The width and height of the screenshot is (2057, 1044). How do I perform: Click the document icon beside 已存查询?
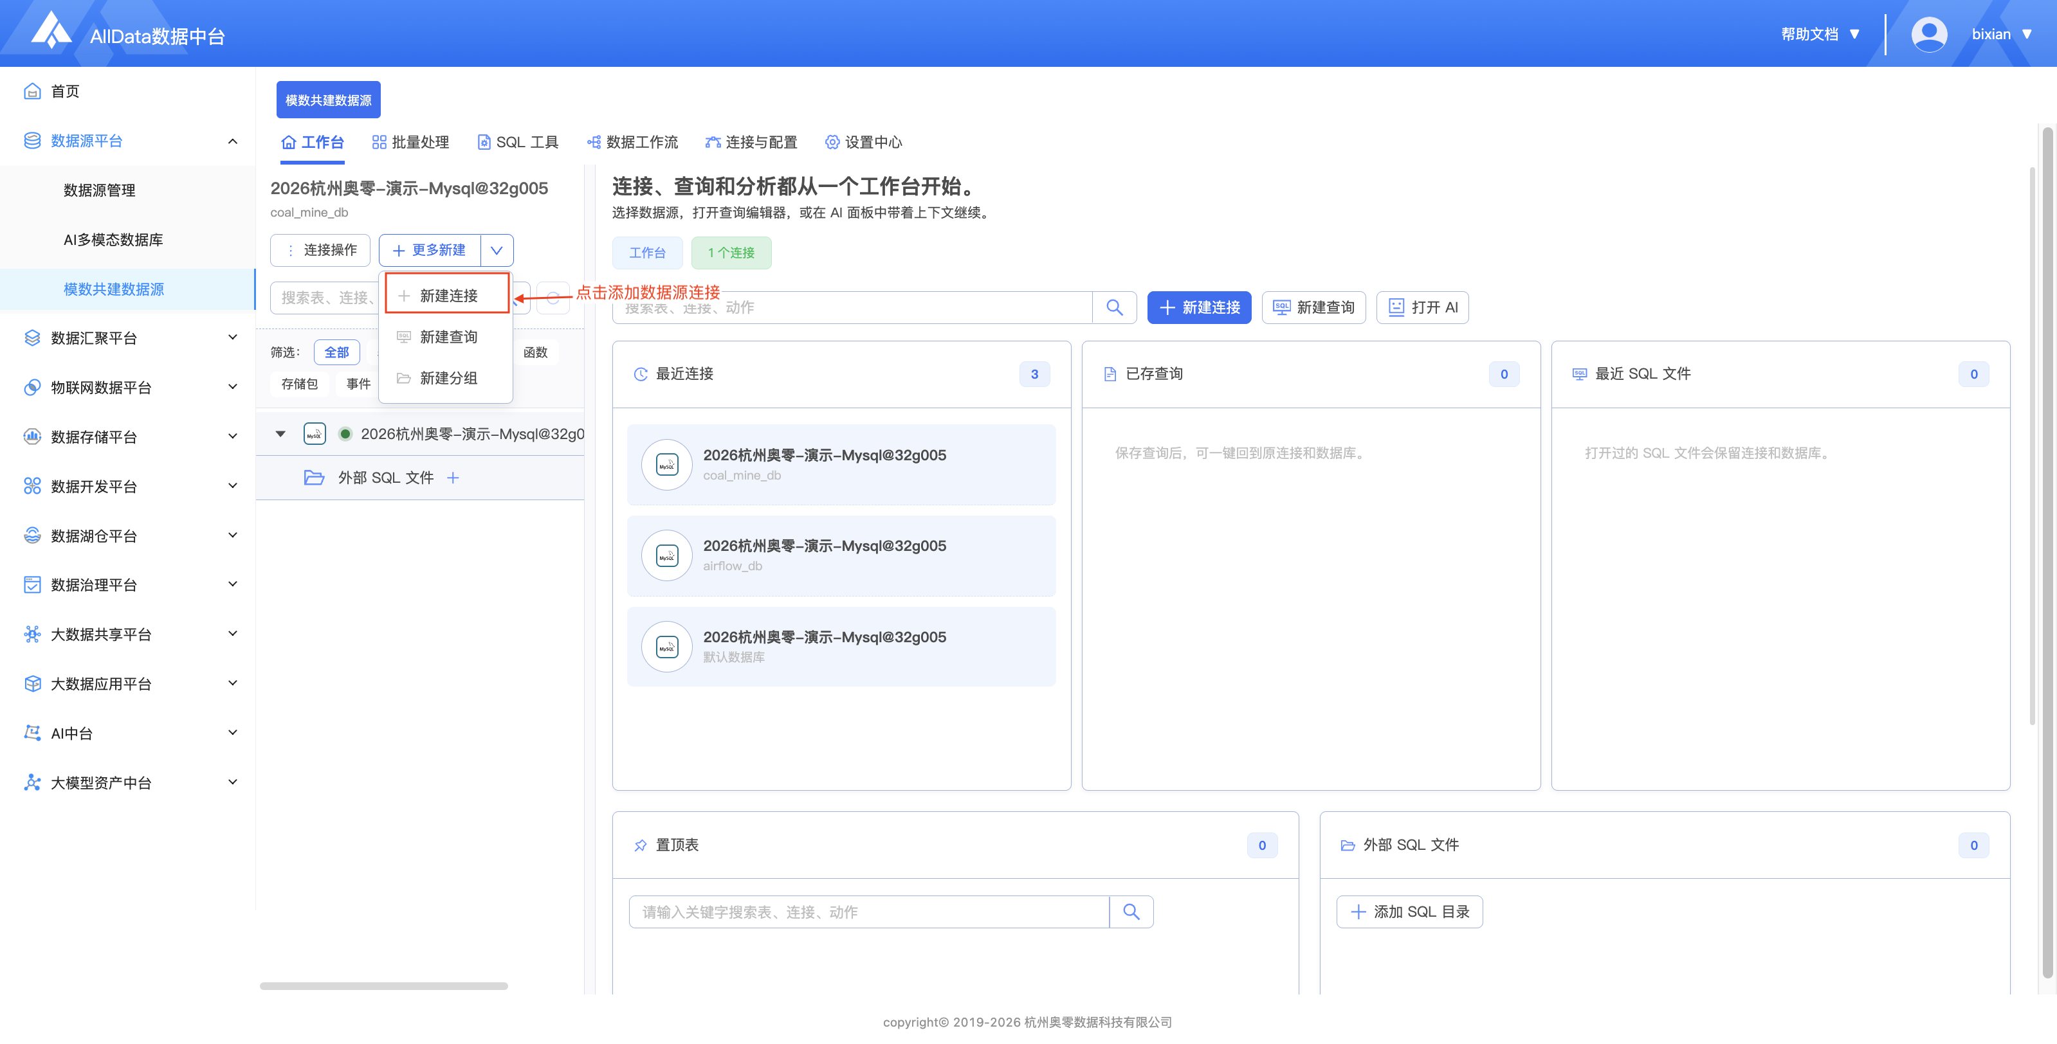pos(1110,374)
